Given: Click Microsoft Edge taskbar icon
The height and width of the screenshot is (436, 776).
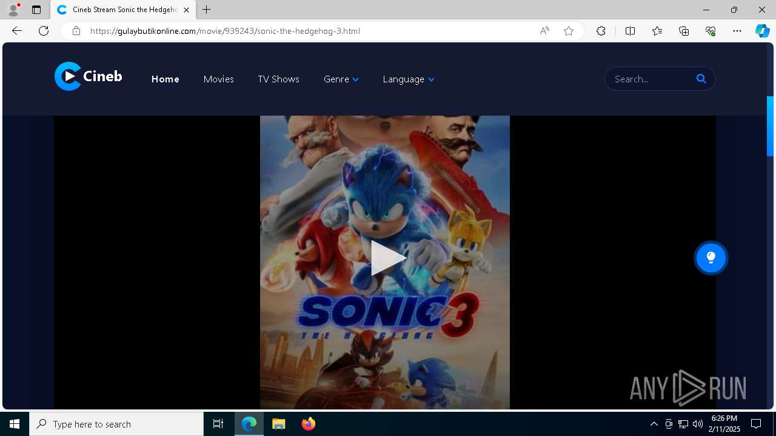Looking at the screenshot, I should pyautogui.click(x=249, y=424).
